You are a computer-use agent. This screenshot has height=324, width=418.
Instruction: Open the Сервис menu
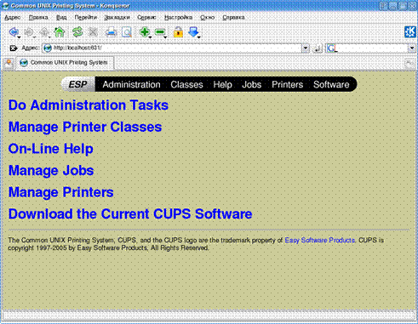[x=146, y=18]
